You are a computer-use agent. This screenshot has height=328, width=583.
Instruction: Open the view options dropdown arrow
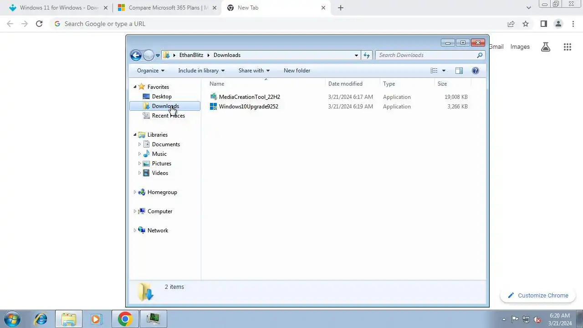[444, 71]
